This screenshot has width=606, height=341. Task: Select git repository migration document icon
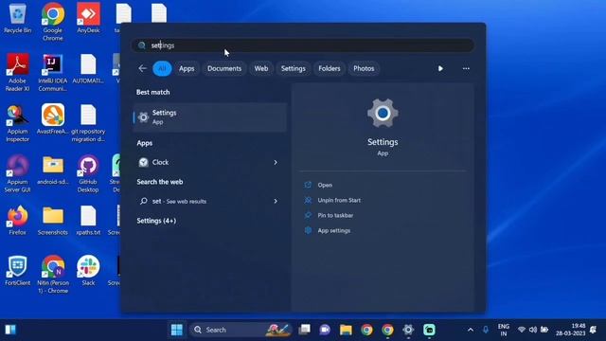(88, 123)
